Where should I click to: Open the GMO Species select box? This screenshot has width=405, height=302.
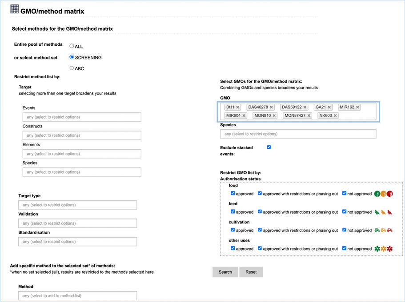click(298, 134)
